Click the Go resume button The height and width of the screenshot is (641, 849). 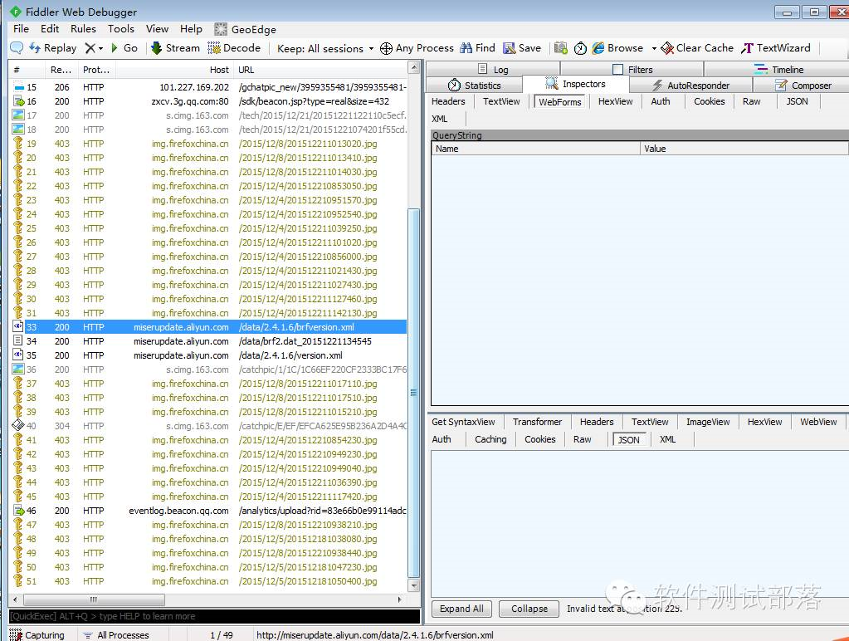124,48
